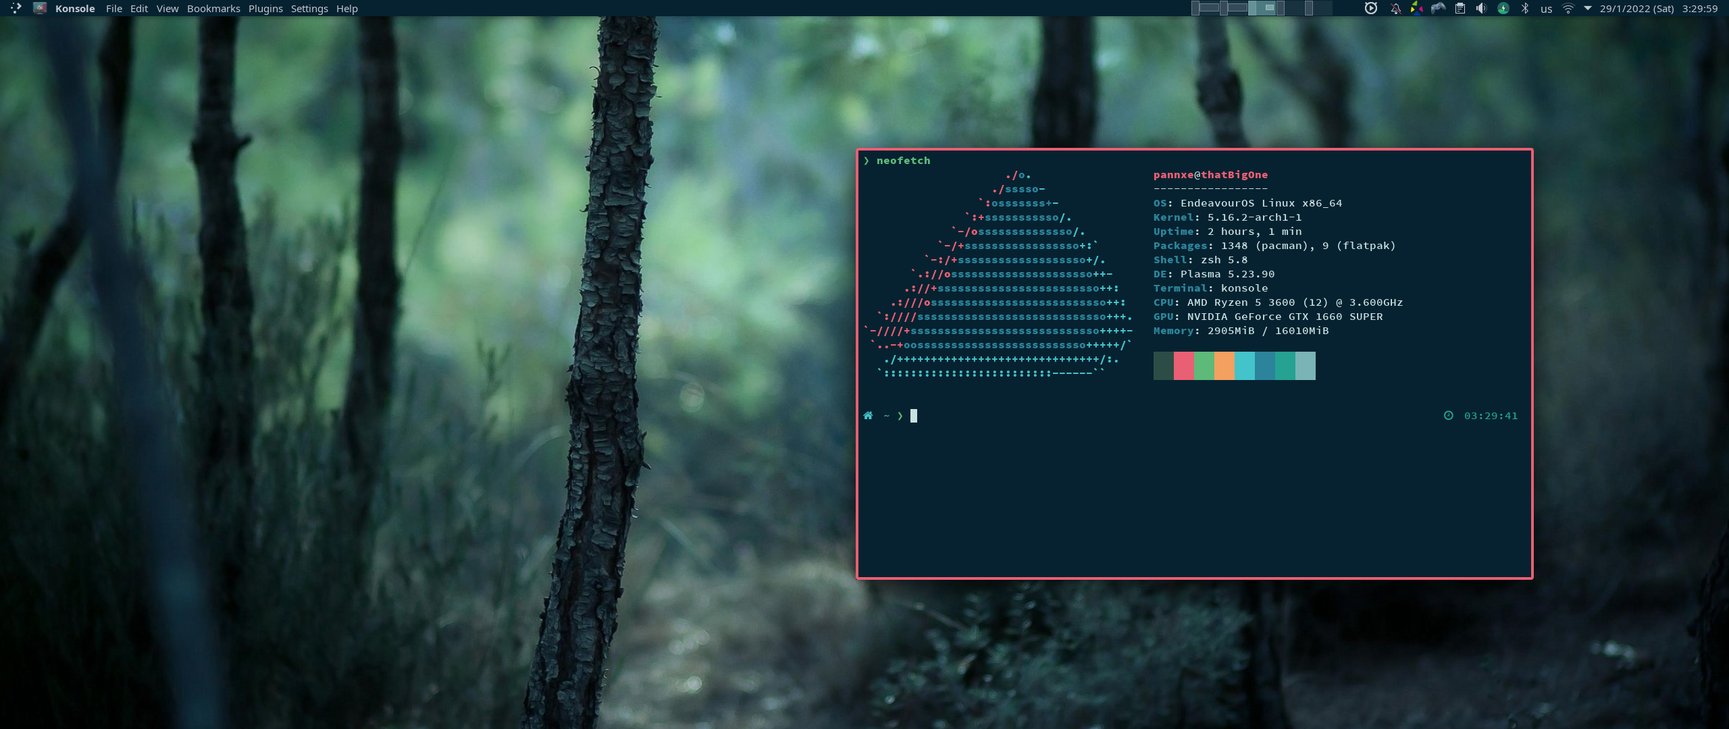Click the orange color block in neofetch palette
Viewport: 1729px width, 729px height.
click(1224, 366)
